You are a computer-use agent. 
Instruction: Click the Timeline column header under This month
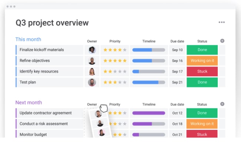(149, 41)
